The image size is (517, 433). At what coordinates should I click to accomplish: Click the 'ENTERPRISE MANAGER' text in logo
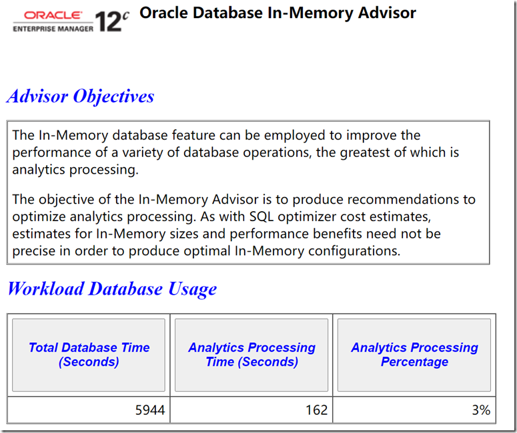(x=53, y=29)
